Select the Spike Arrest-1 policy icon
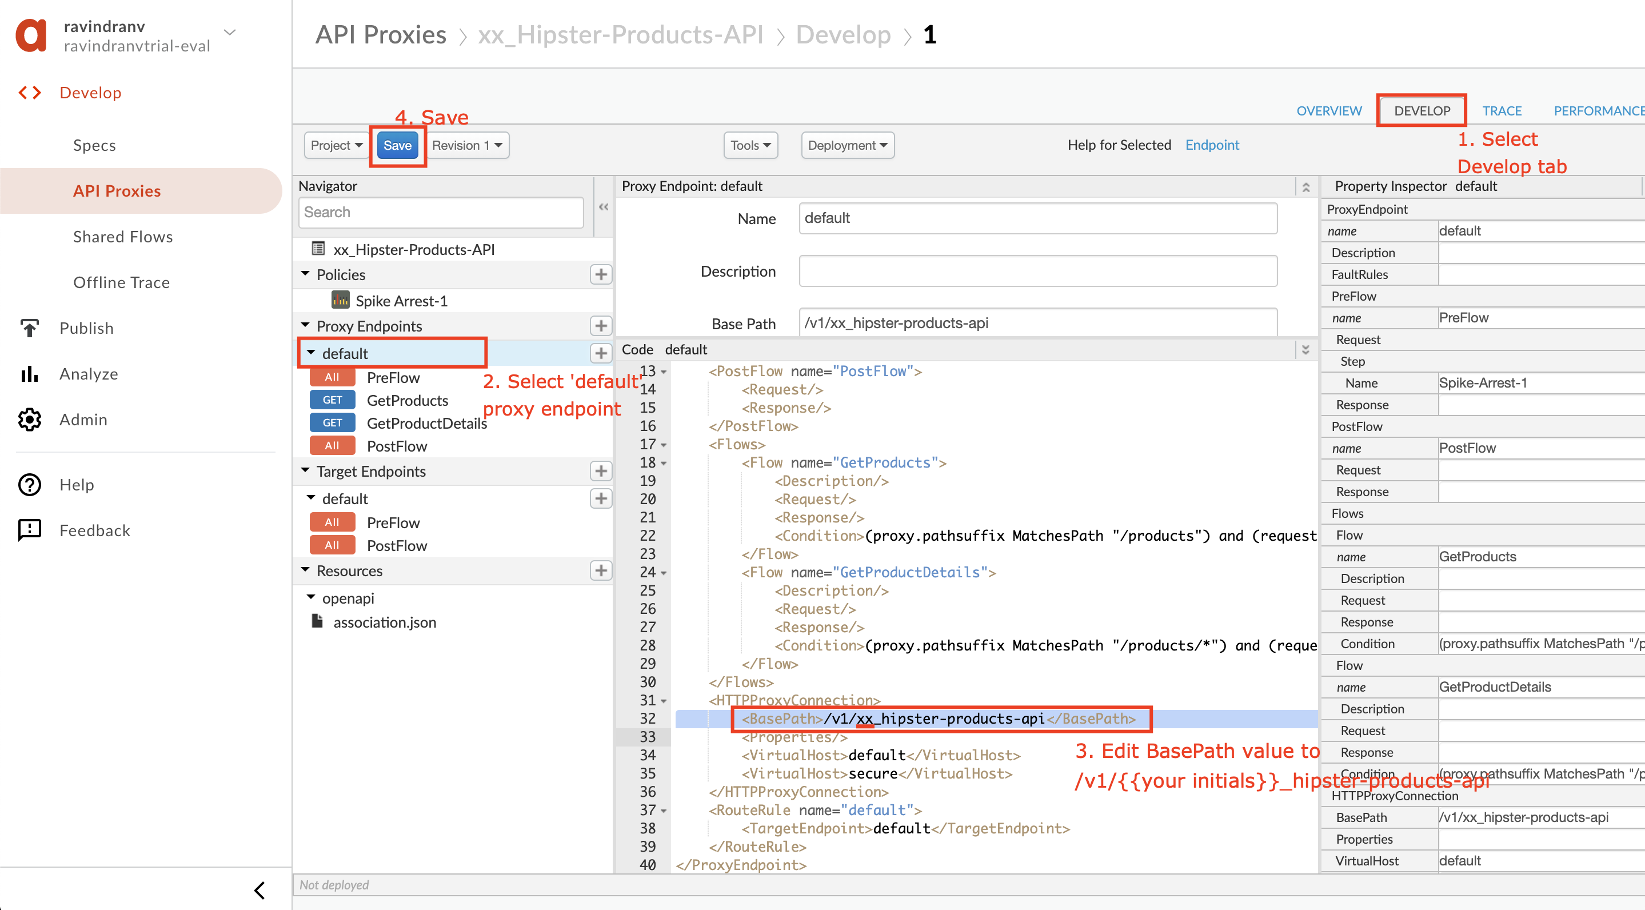Screen dimensions: 1645x910 [x=340, y=300]
